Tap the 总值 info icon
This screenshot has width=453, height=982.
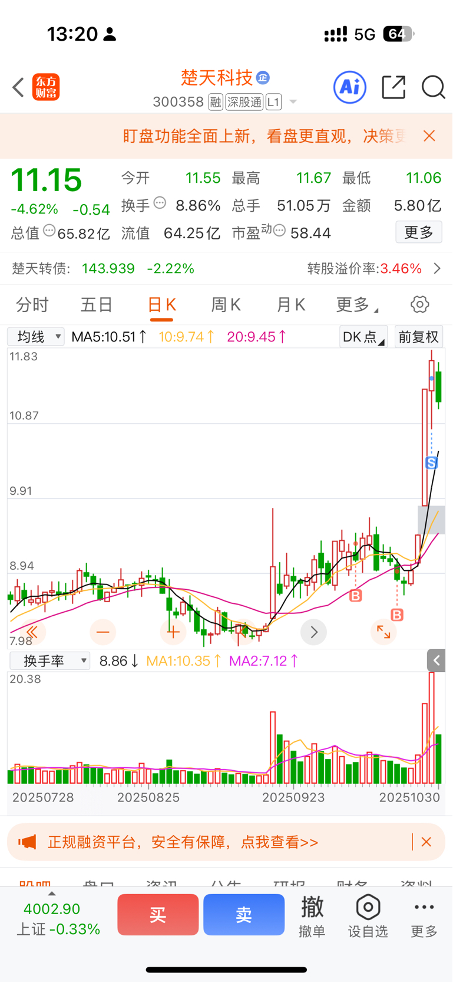[x=49, y=231]
